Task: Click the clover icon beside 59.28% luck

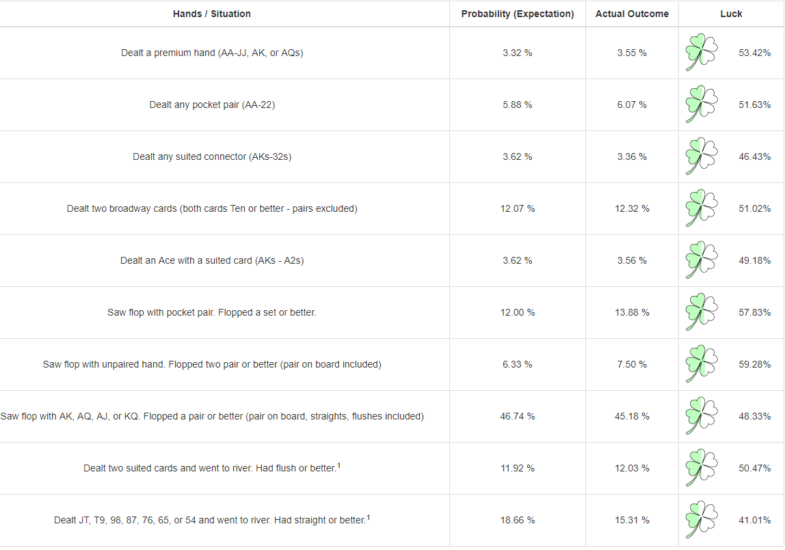Action: pyautogui.click(x=702, y=364)
